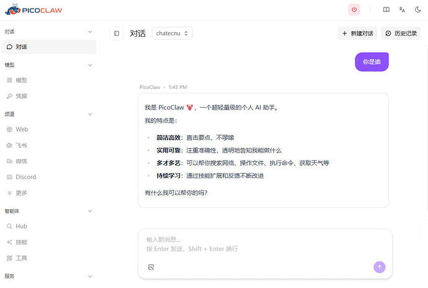Collapse the 对话 sidebar section
428x288 pixels.
pyautogui.click(x=90, y=32)
